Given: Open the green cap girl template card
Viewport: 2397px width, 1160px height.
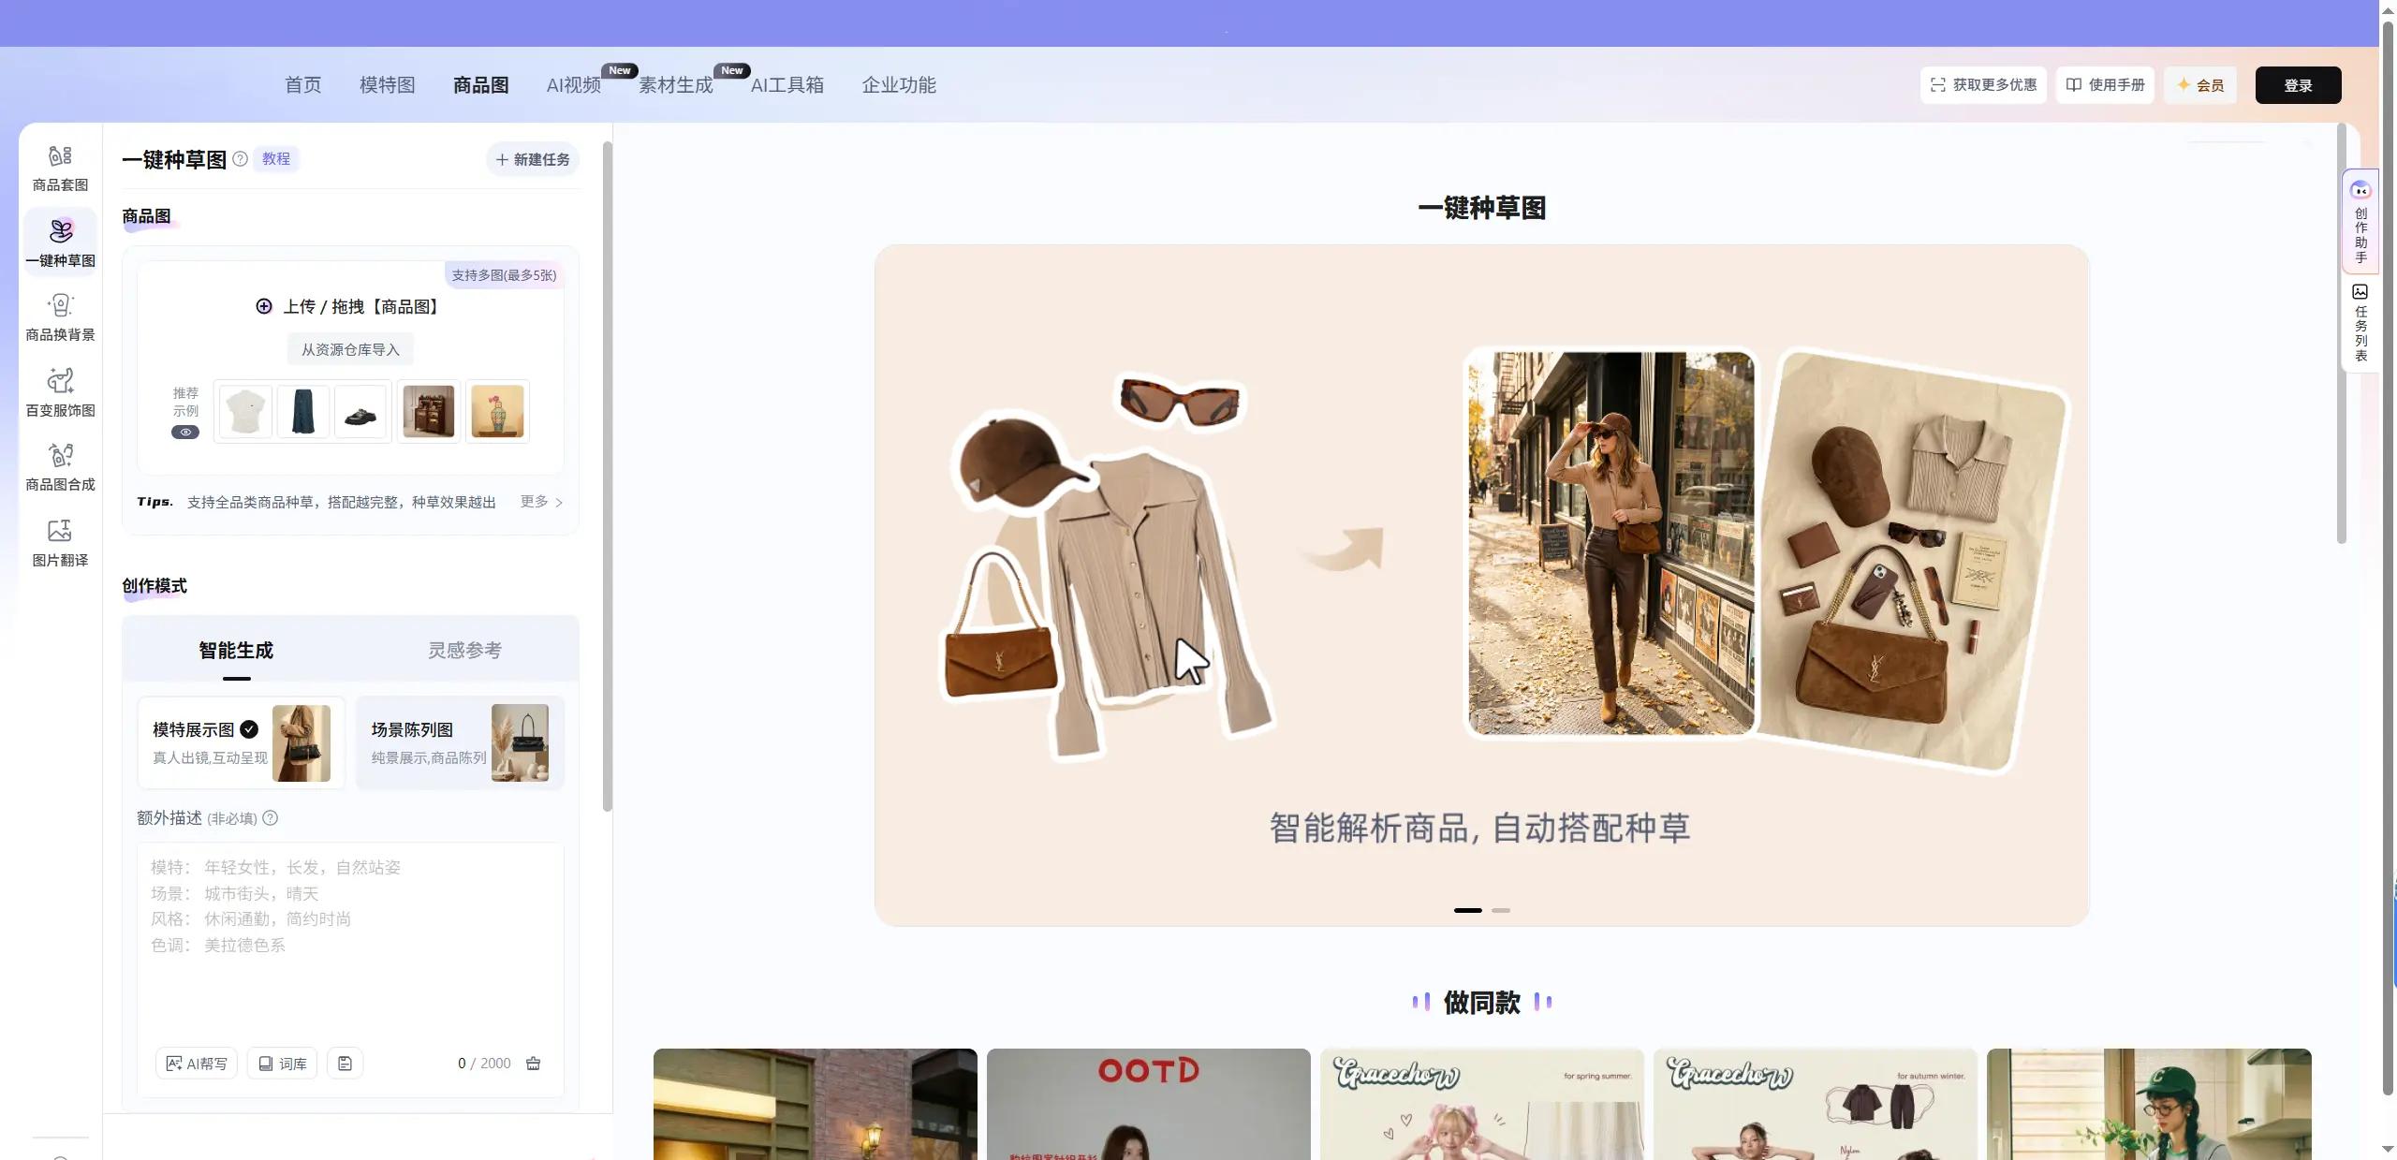Looking at the screenshot, I should (x=2149, y=1104).
